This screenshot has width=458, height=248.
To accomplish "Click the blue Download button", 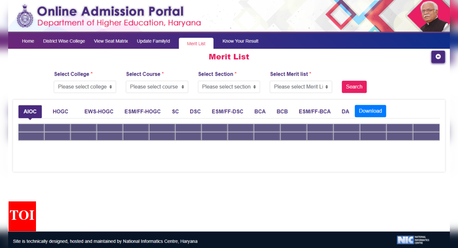I will 370,111.
